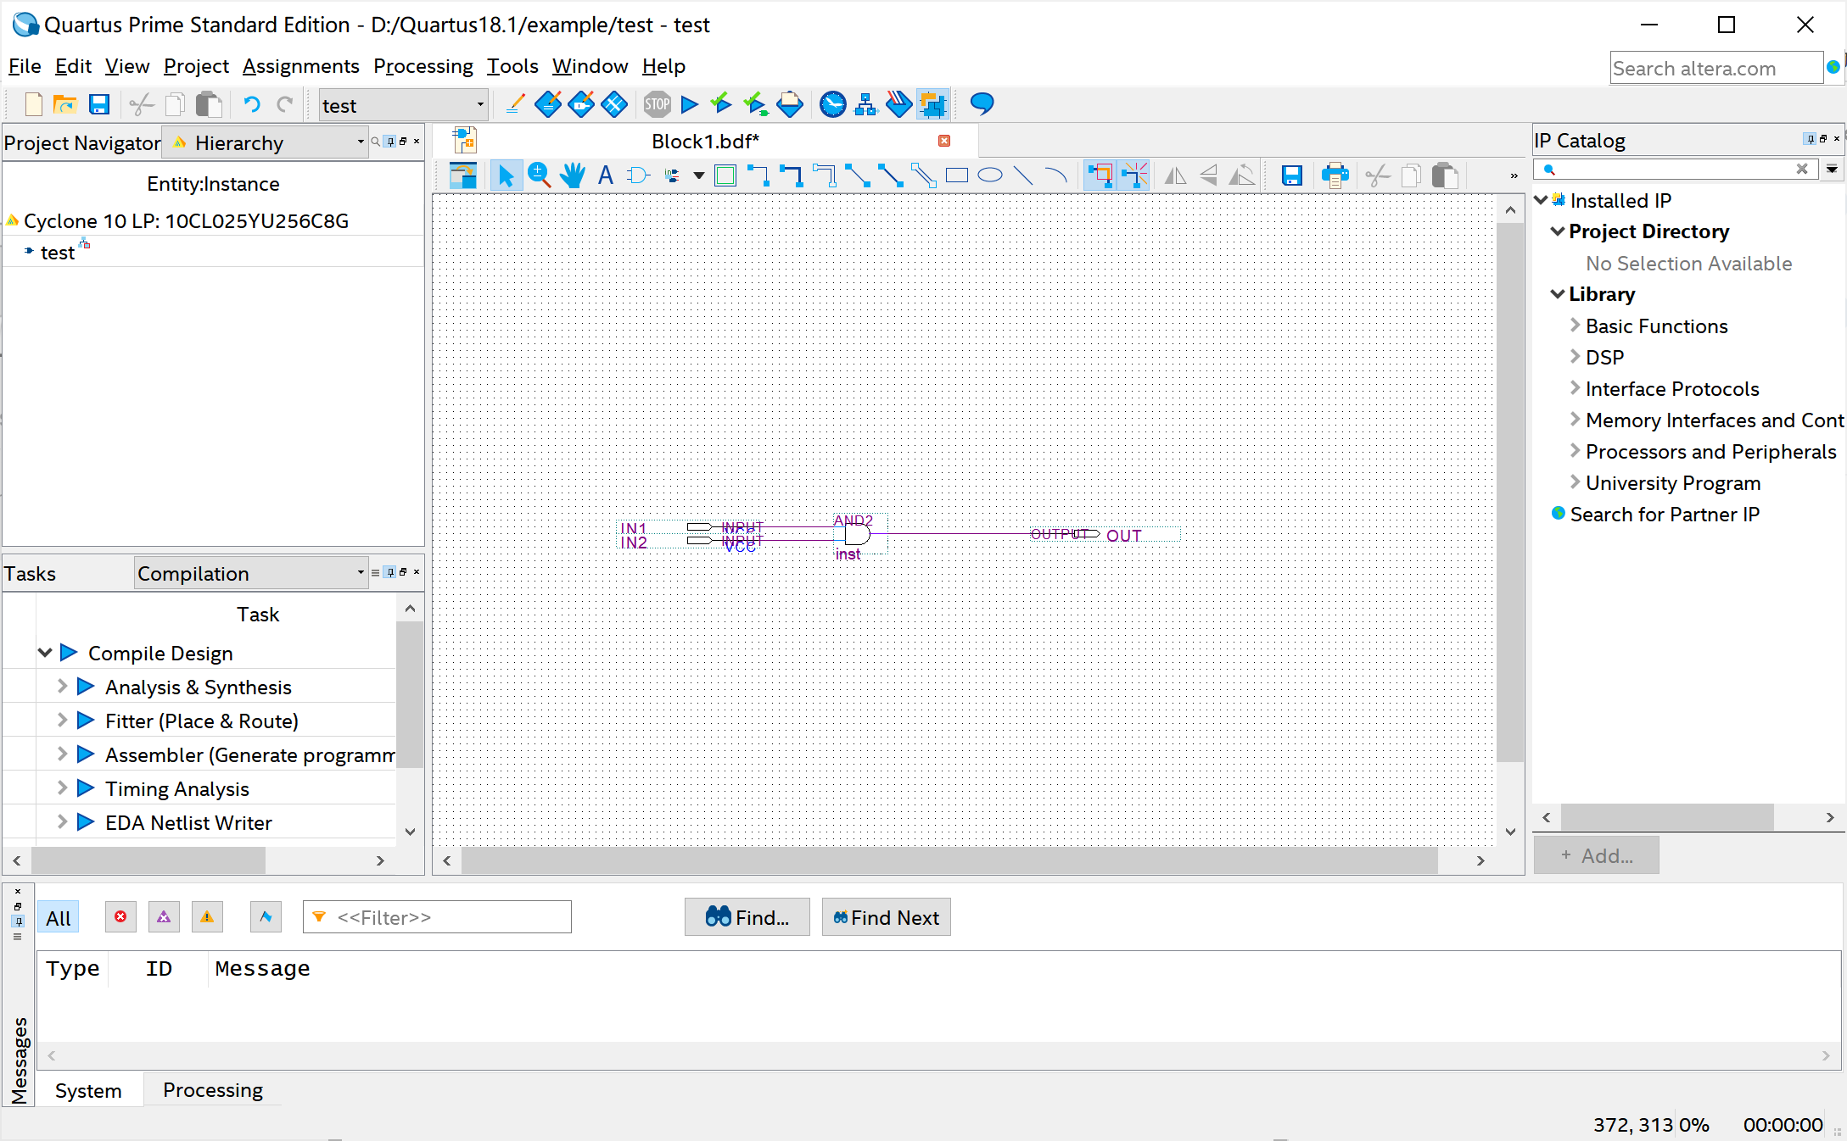The width and height of the screenshot is (1847, 1141).
Task: Toggle the warning message filter in Messages
Action: click(x=207, y=917)
